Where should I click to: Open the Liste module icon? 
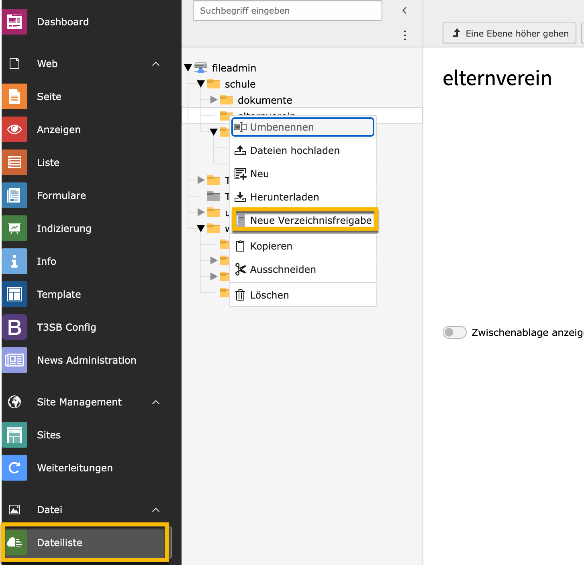point(14,162)
